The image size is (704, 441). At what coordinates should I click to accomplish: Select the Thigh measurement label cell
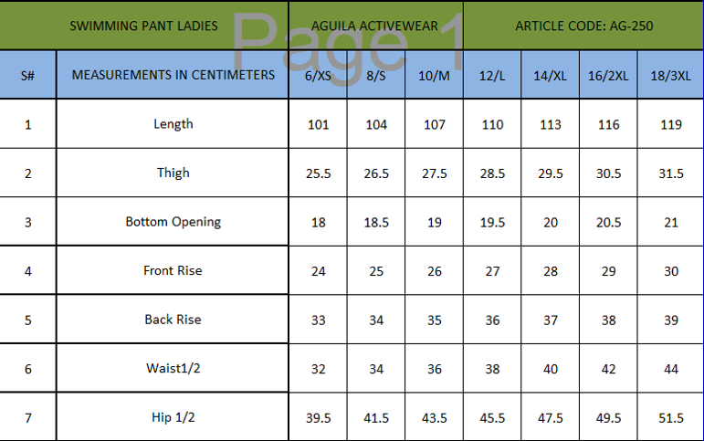173,173
